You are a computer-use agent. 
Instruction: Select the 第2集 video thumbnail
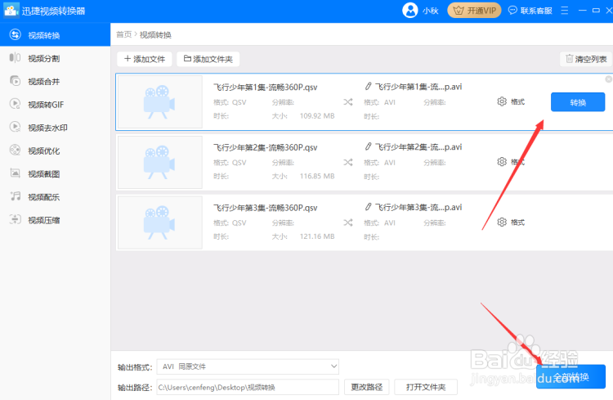[x=160, y=162]
